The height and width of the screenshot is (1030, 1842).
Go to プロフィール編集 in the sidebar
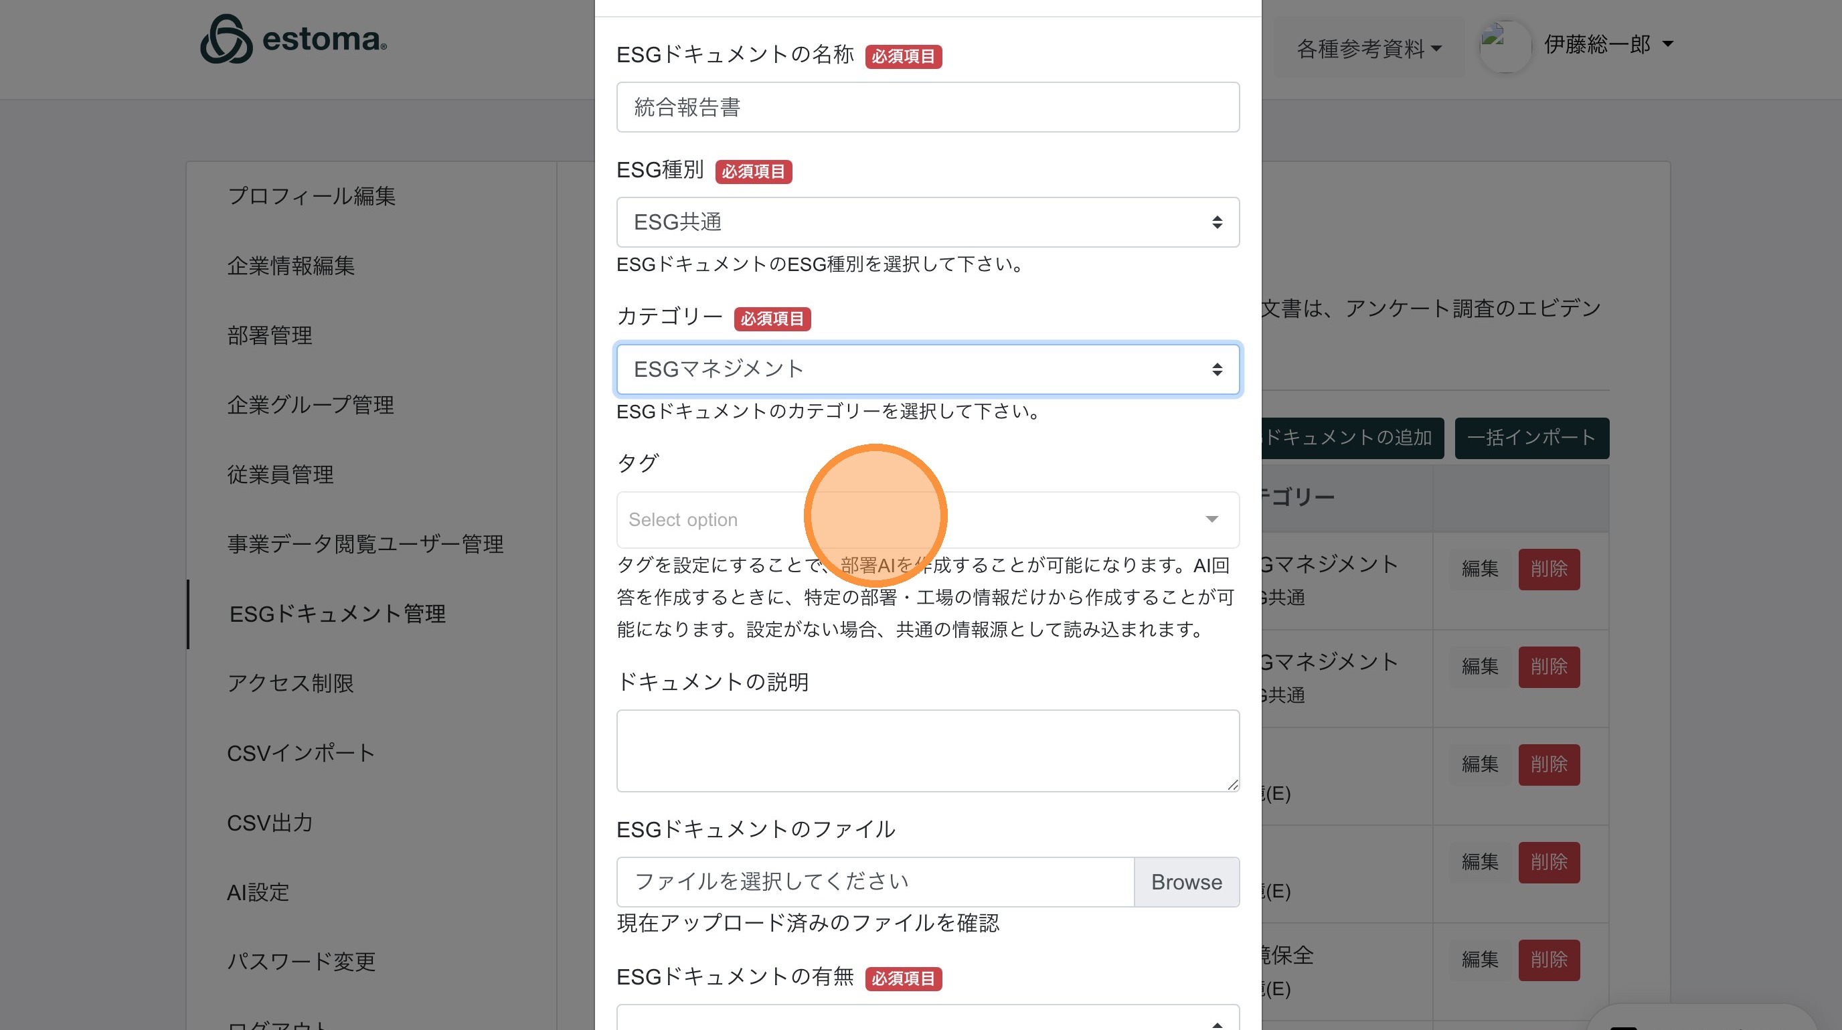tap(311, 196)
